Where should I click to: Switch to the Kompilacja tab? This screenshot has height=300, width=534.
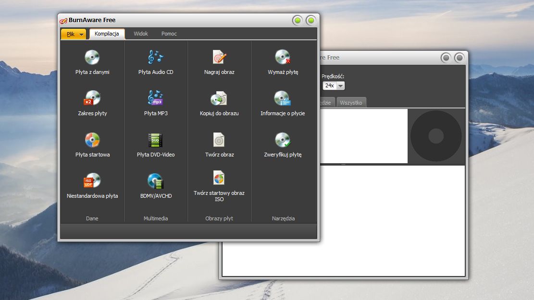107,34
